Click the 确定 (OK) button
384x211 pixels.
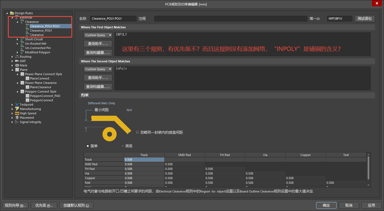coord(326,205)
